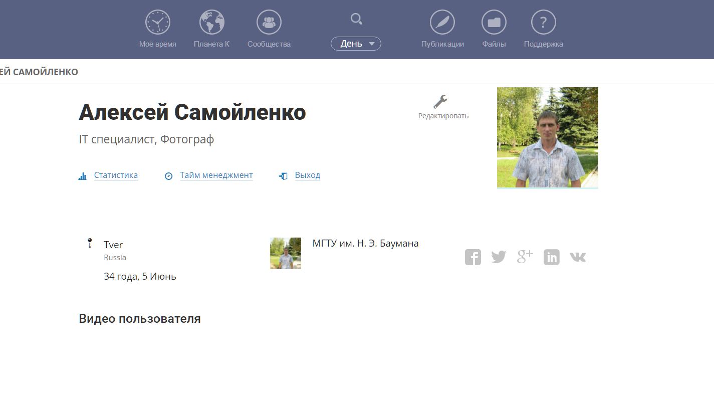Click the Редактировать wrench icon

click(440, 102)
